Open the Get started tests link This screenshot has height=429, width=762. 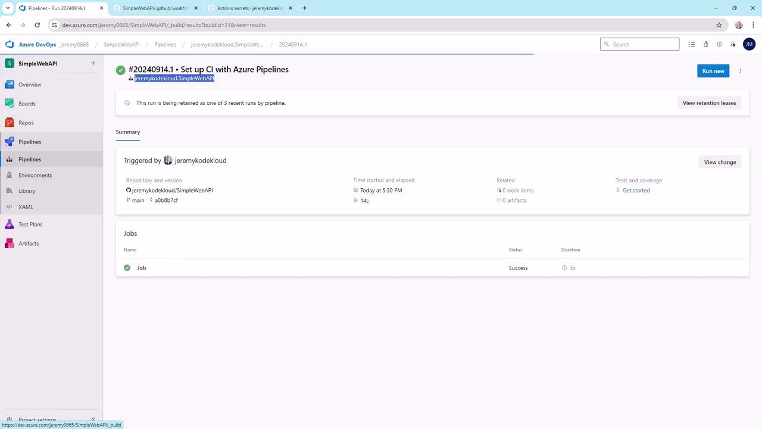(x=636, y=191)
